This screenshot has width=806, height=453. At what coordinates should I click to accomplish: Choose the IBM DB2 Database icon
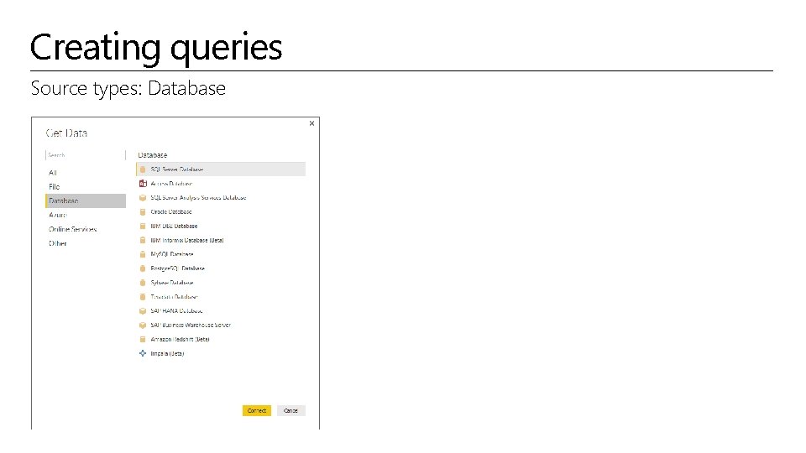click(143, 226)
